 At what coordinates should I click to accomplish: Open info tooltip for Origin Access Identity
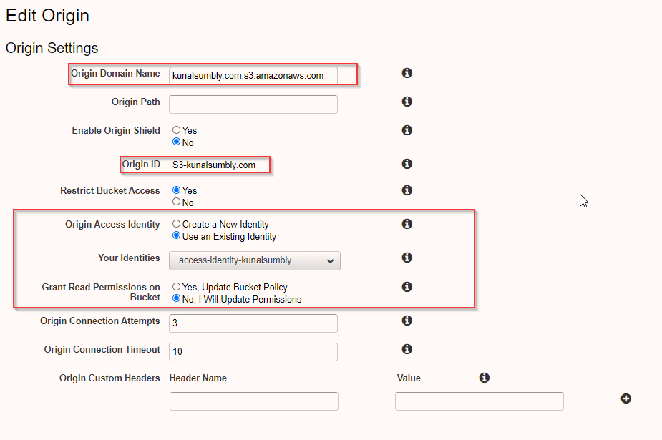pyautogui.click(x=407, y=224)
